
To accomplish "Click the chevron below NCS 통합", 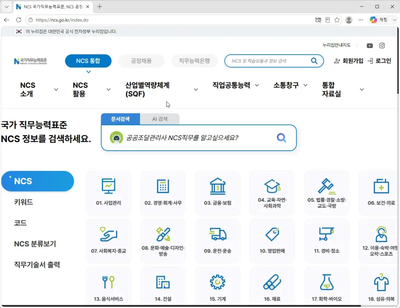I will [89, 72].
